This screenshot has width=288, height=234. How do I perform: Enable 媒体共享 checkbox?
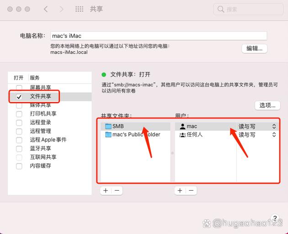click(19, 105)
